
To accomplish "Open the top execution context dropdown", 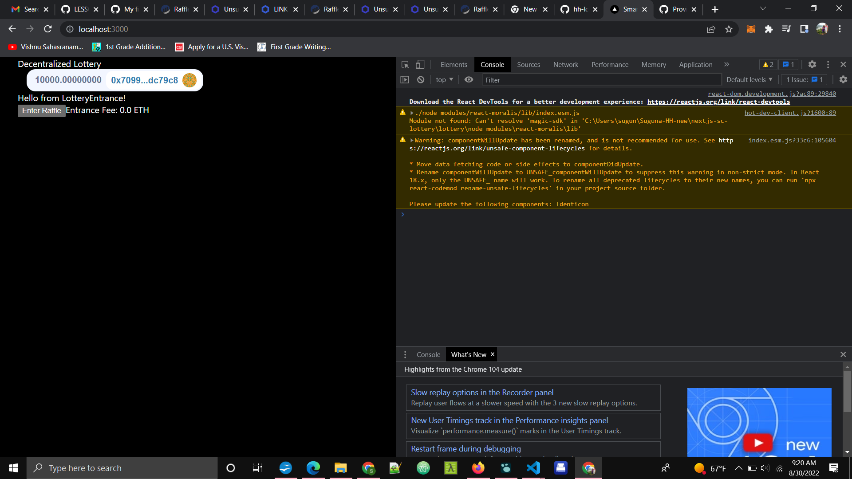I will pos(444,79).
